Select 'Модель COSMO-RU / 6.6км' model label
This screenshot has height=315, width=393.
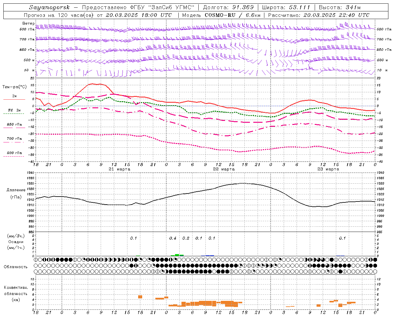[221, 15]
